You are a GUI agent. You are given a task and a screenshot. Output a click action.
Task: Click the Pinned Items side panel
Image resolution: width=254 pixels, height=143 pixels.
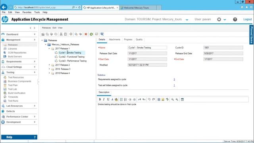click(251, 35)
